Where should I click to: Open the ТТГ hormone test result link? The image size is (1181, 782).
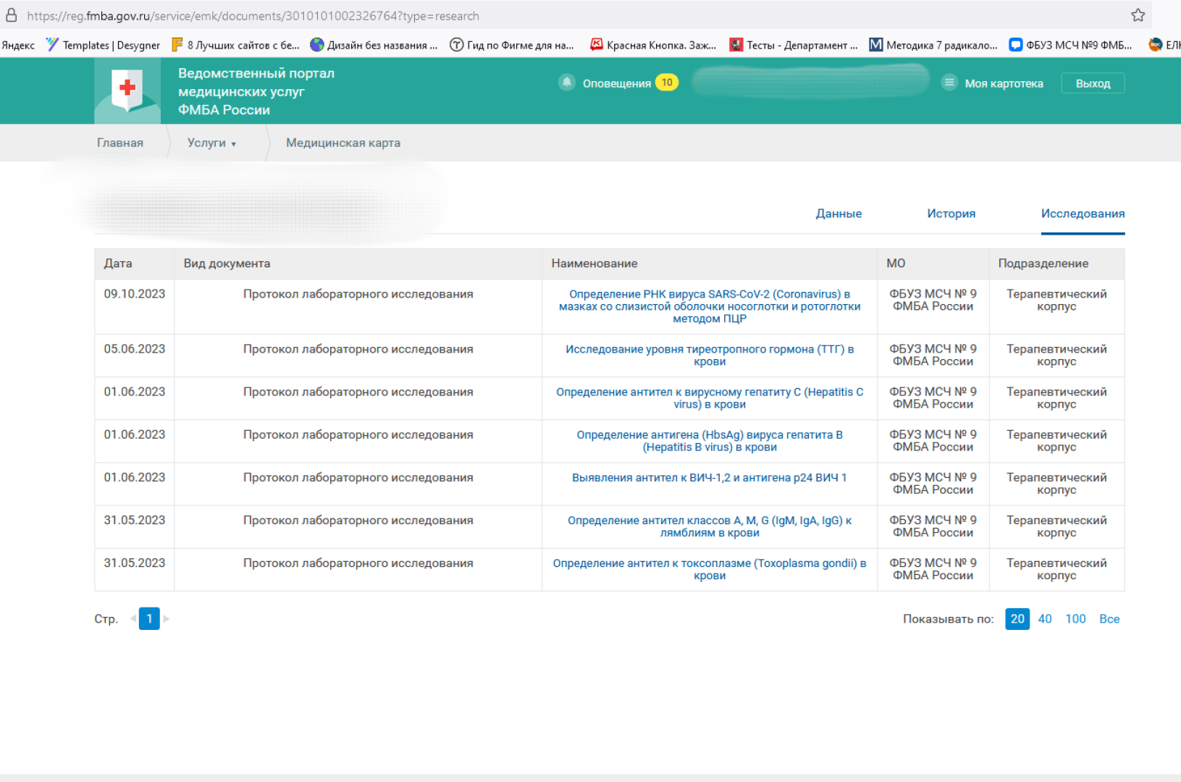pyautogui.click(x=709, y=355)
